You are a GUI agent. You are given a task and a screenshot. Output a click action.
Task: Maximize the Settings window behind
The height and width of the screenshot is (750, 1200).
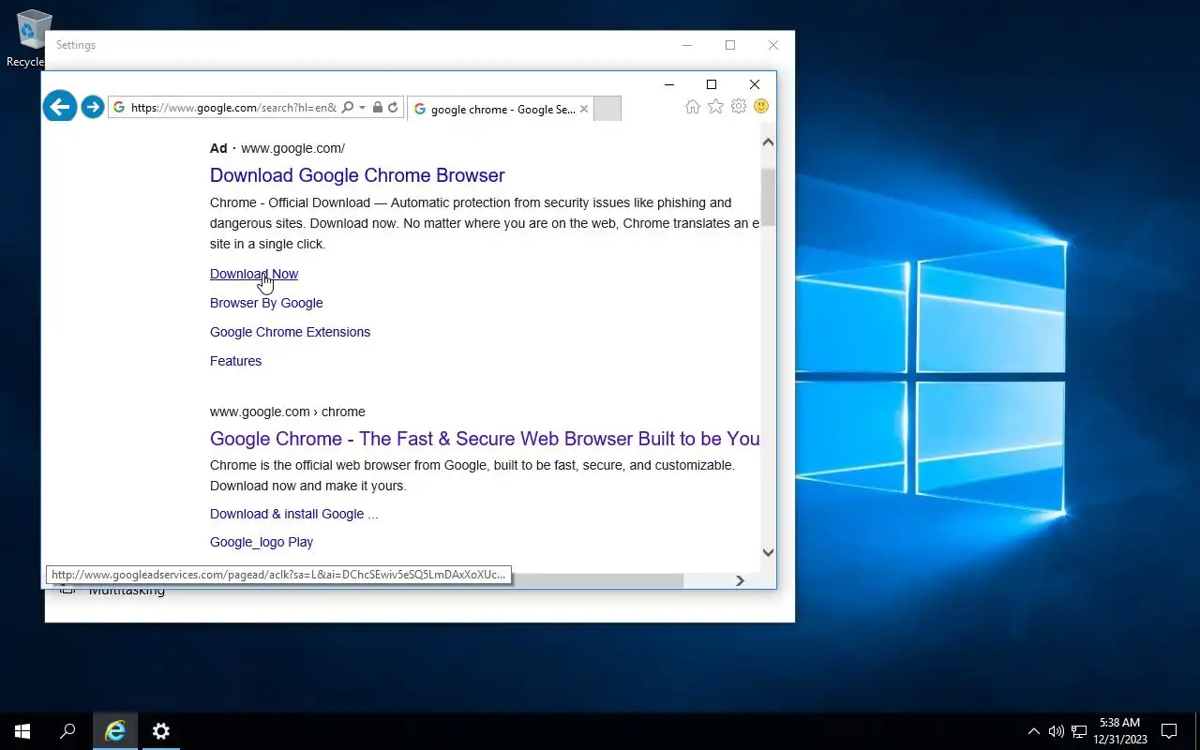pos(730,45)
